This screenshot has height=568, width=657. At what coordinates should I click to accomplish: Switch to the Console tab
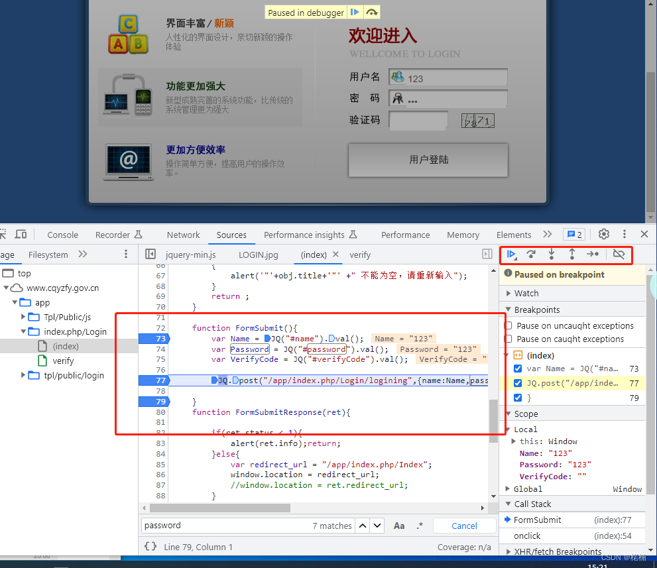pyautogui.click(x=62, y=235)
